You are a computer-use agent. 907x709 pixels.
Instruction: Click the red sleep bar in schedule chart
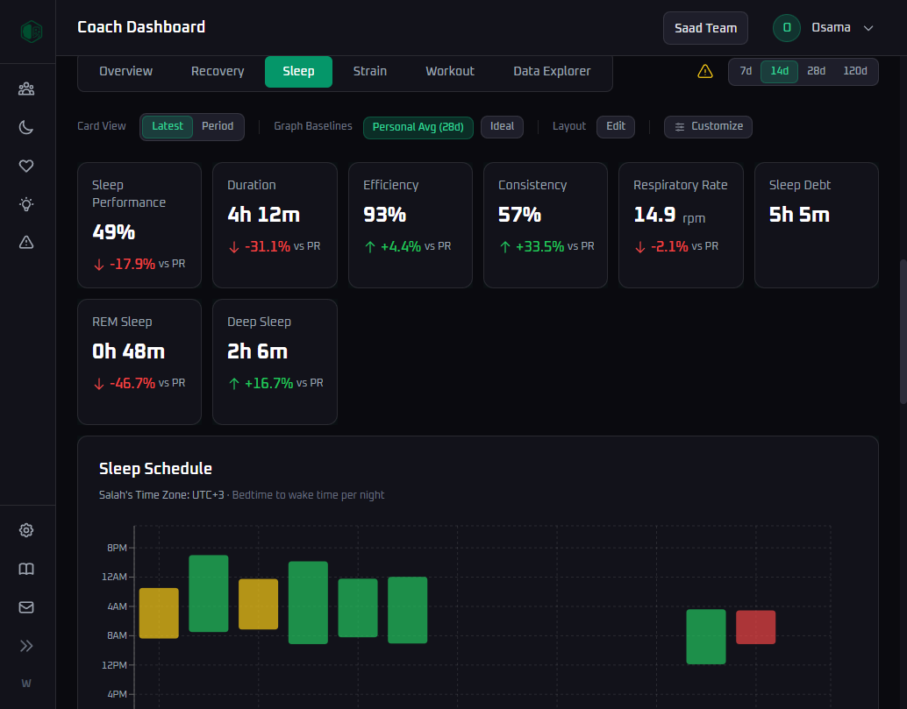click(755, 627)
